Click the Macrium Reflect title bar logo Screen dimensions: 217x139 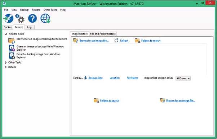click(x=4, y=4)
